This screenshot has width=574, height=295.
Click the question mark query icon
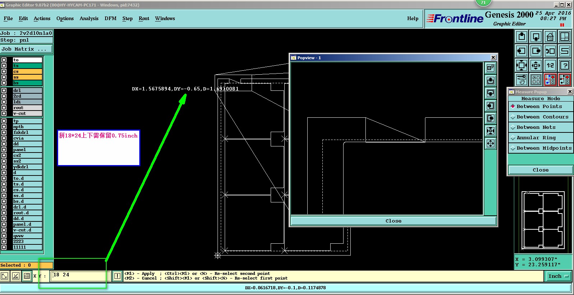click(x=565, y=65)
